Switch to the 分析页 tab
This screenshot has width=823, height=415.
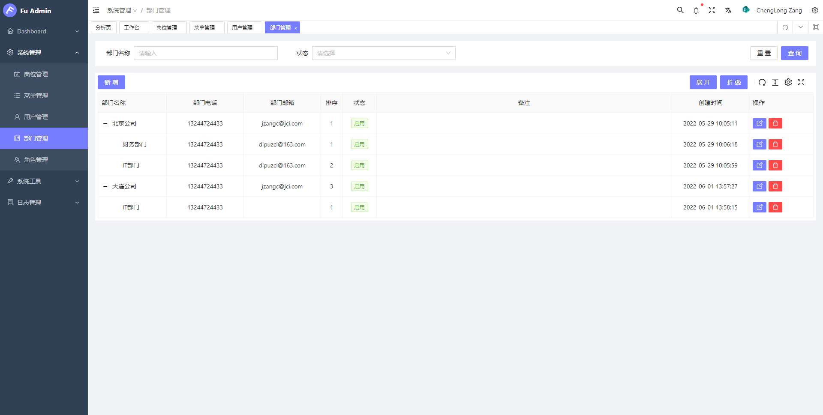tap(103, 27)
